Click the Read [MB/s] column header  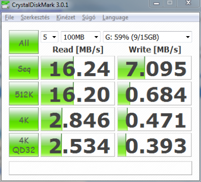[x=78, y=50]
